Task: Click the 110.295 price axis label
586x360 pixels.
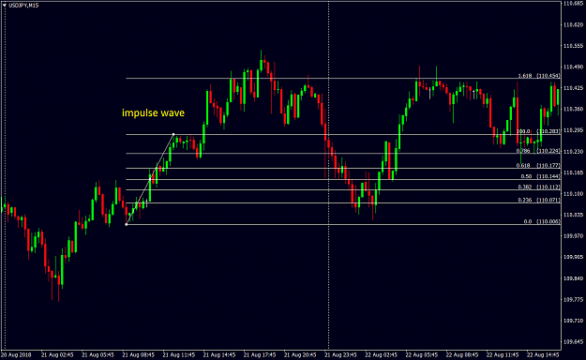Action: coord(573,130)
